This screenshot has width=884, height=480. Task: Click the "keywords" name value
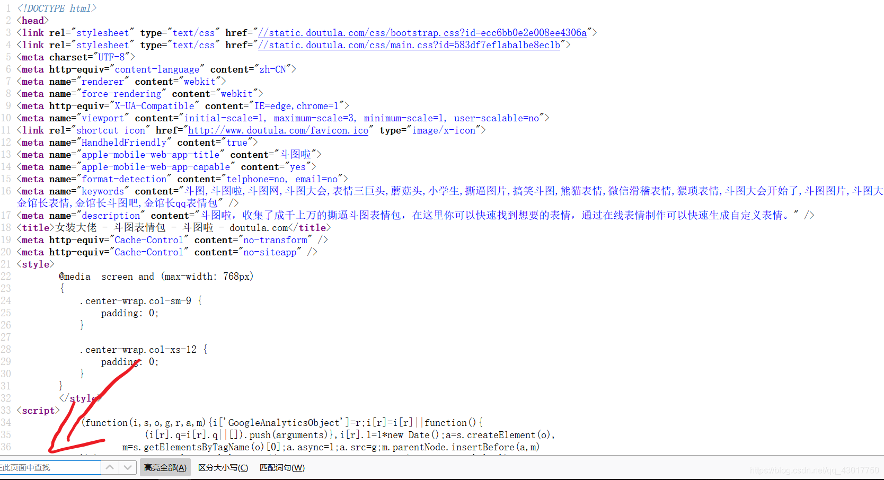(x=103, y=191)
